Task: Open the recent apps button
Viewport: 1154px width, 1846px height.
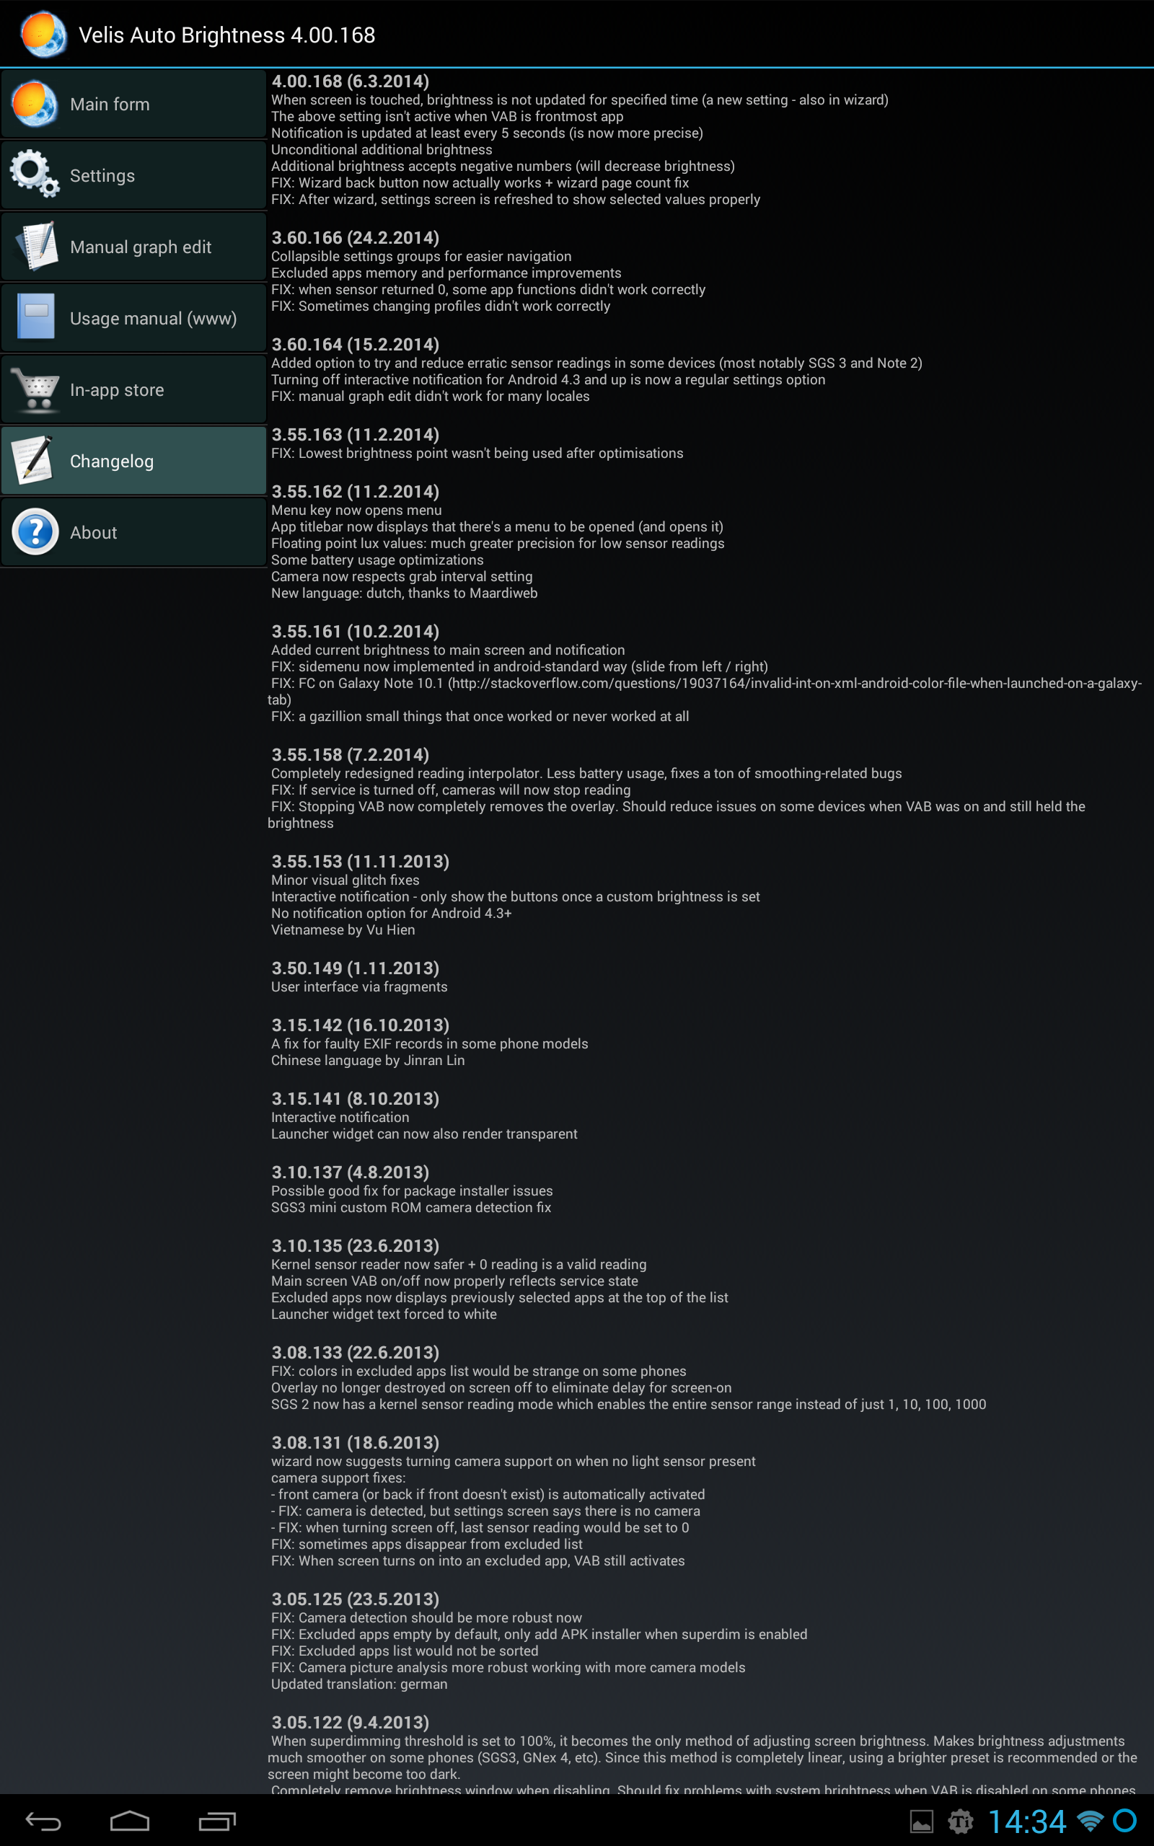Action: [x=218, y=1821]
